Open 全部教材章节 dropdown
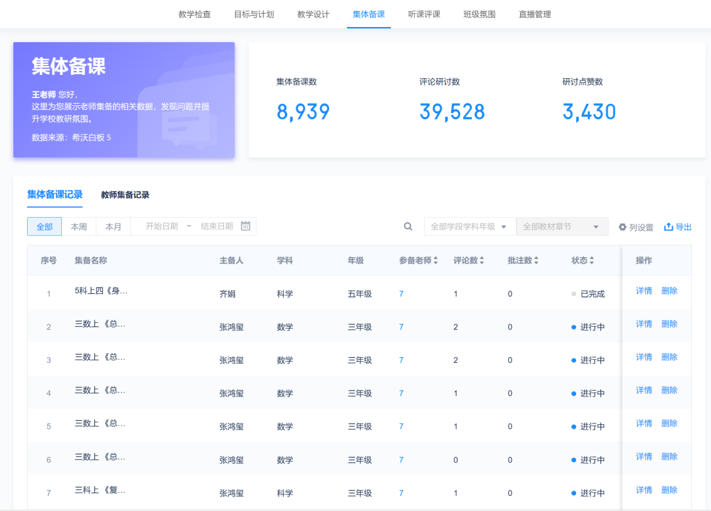The height and width of the screenshot is (511, 711). point(562,226)
